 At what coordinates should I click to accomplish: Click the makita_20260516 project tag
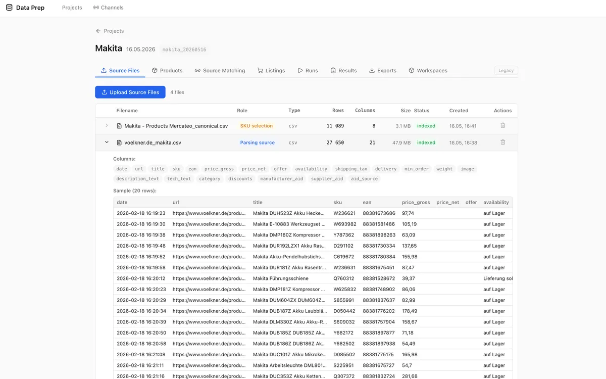pyautogui.click(x=184, y=50)
